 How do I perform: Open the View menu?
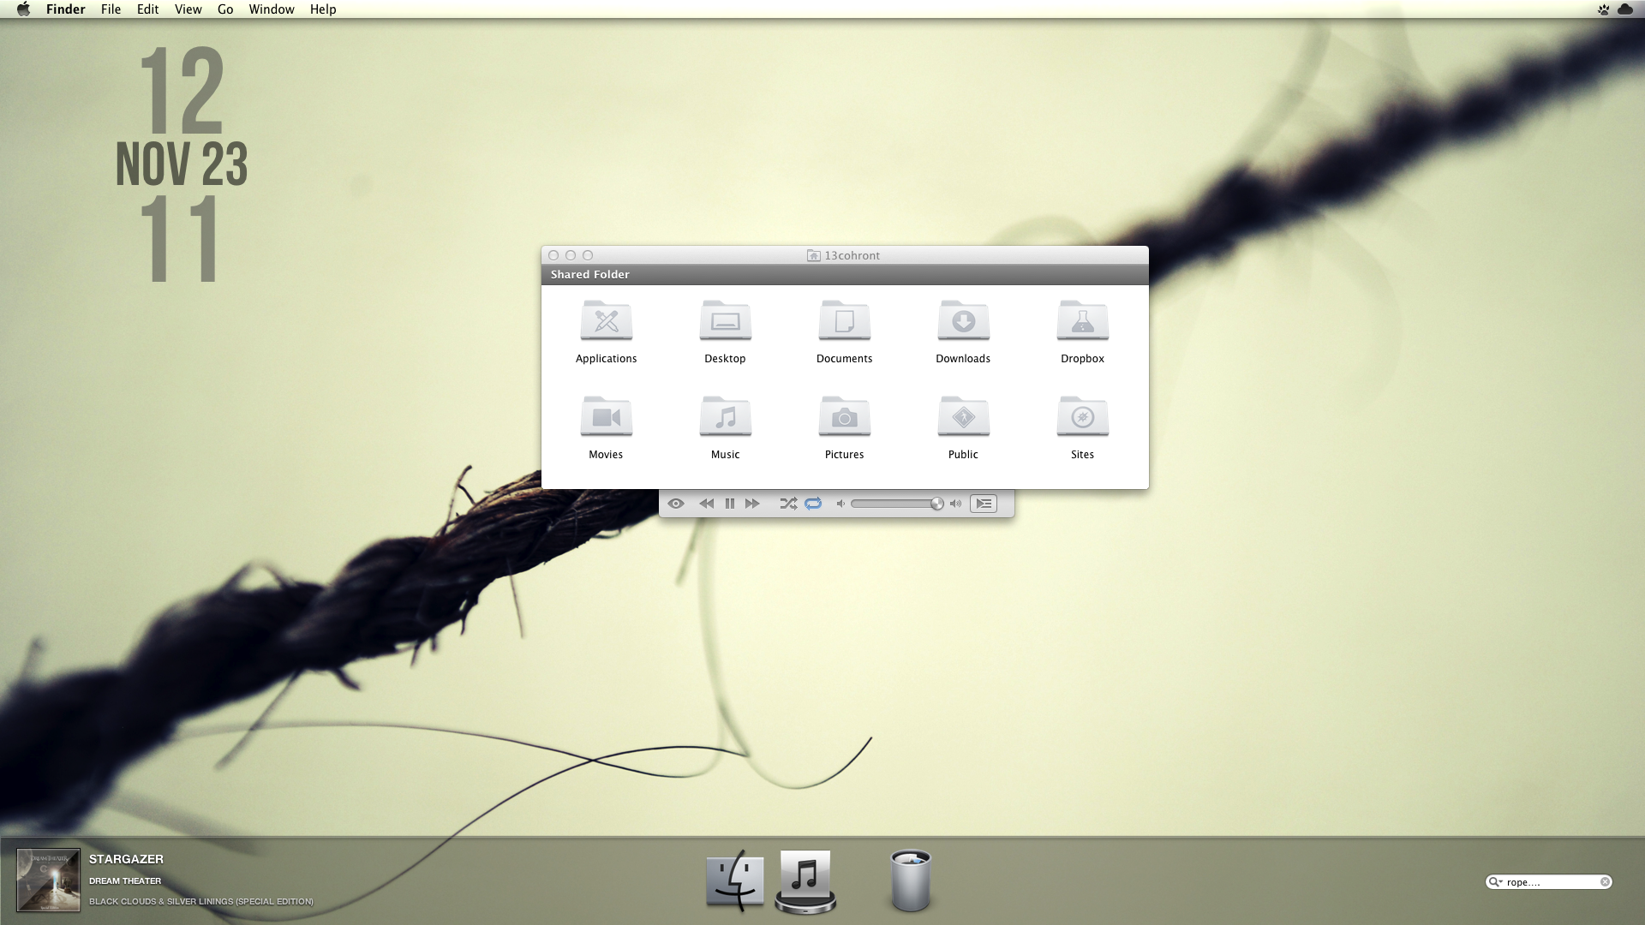(188, 9)
